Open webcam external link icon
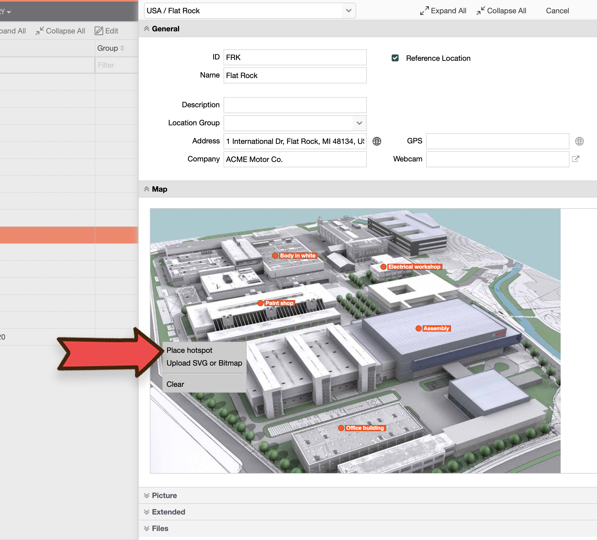Image resolution: width=597 pixels, height=540 pixels. tap(576, 159)
